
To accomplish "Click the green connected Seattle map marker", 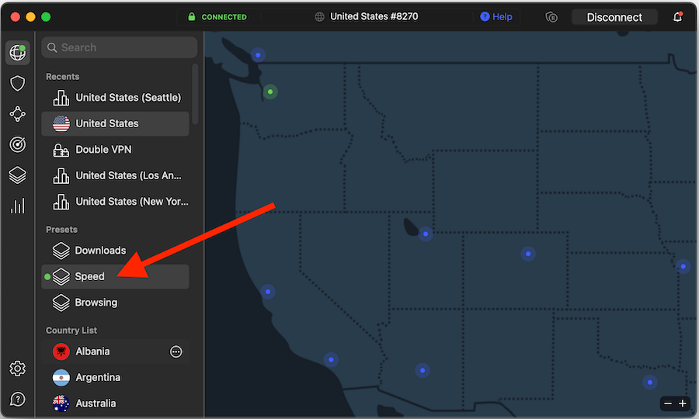I will (270, 92).
